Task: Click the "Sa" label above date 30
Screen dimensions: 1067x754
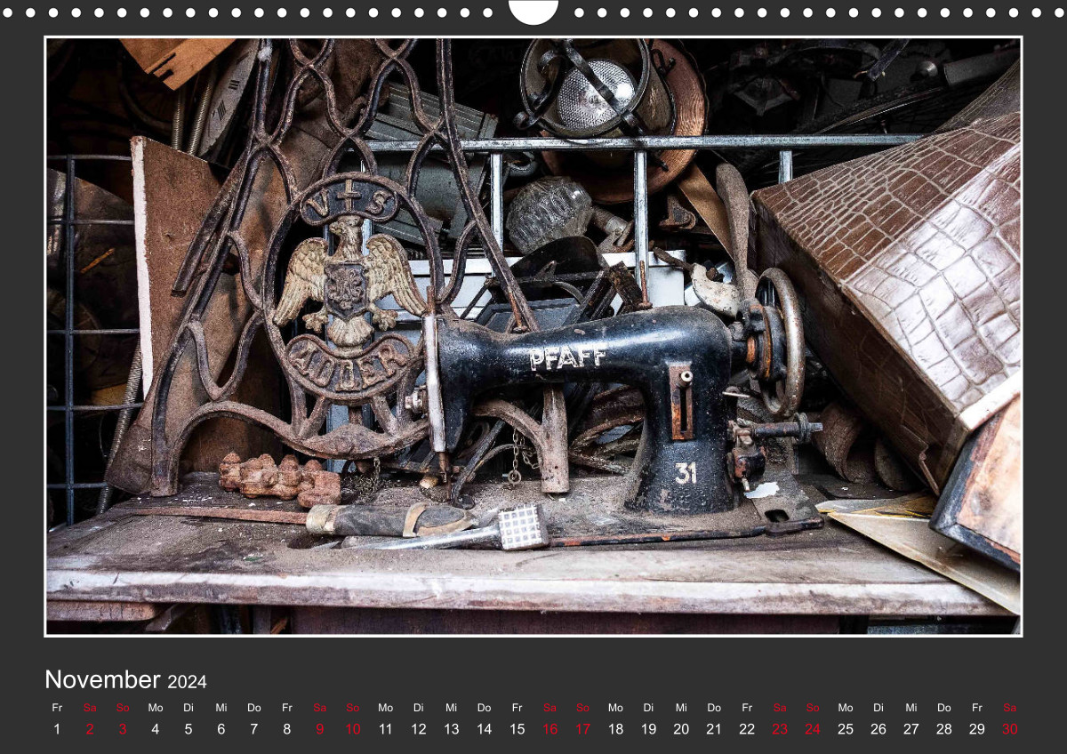Action: (x=1010, y=708)
